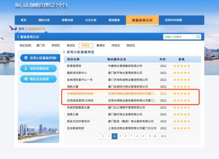
Task: Open the 合同时间到期 navigation tab
Action: coord(173,20)
